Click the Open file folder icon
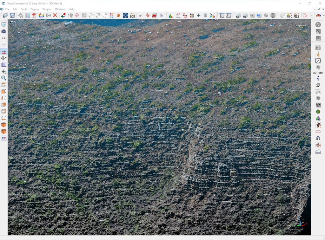 point(5,15)
